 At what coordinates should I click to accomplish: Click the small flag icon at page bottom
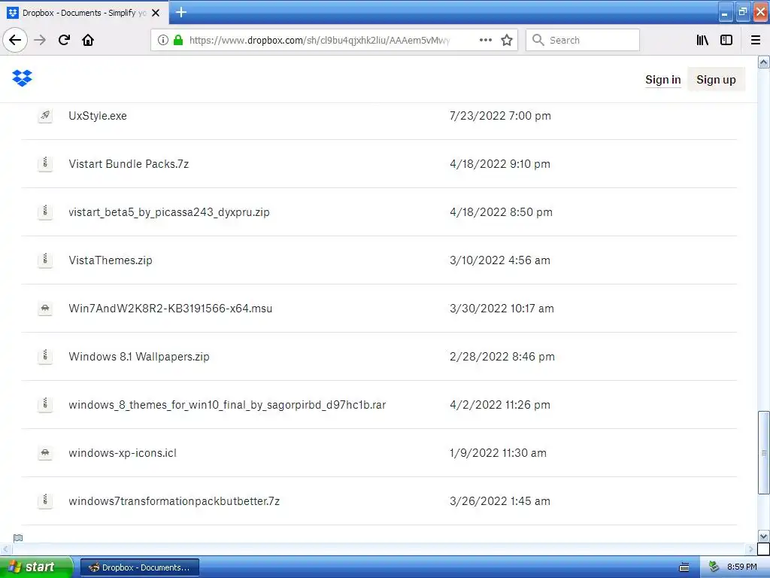18,537
